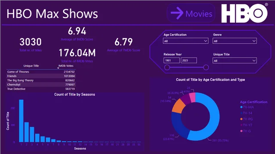Select the TV-PG legend item
This screenshot has width=275, height=154.
tap(246, 119)
